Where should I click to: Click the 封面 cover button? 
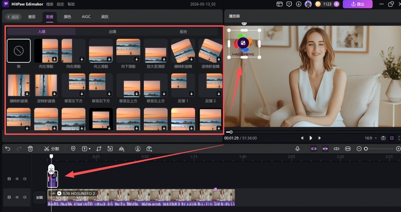40,197
